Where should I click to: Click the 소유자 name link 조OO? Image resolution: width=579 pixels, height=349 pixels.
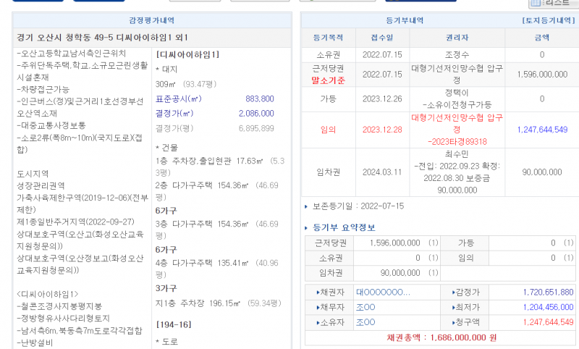366,323
